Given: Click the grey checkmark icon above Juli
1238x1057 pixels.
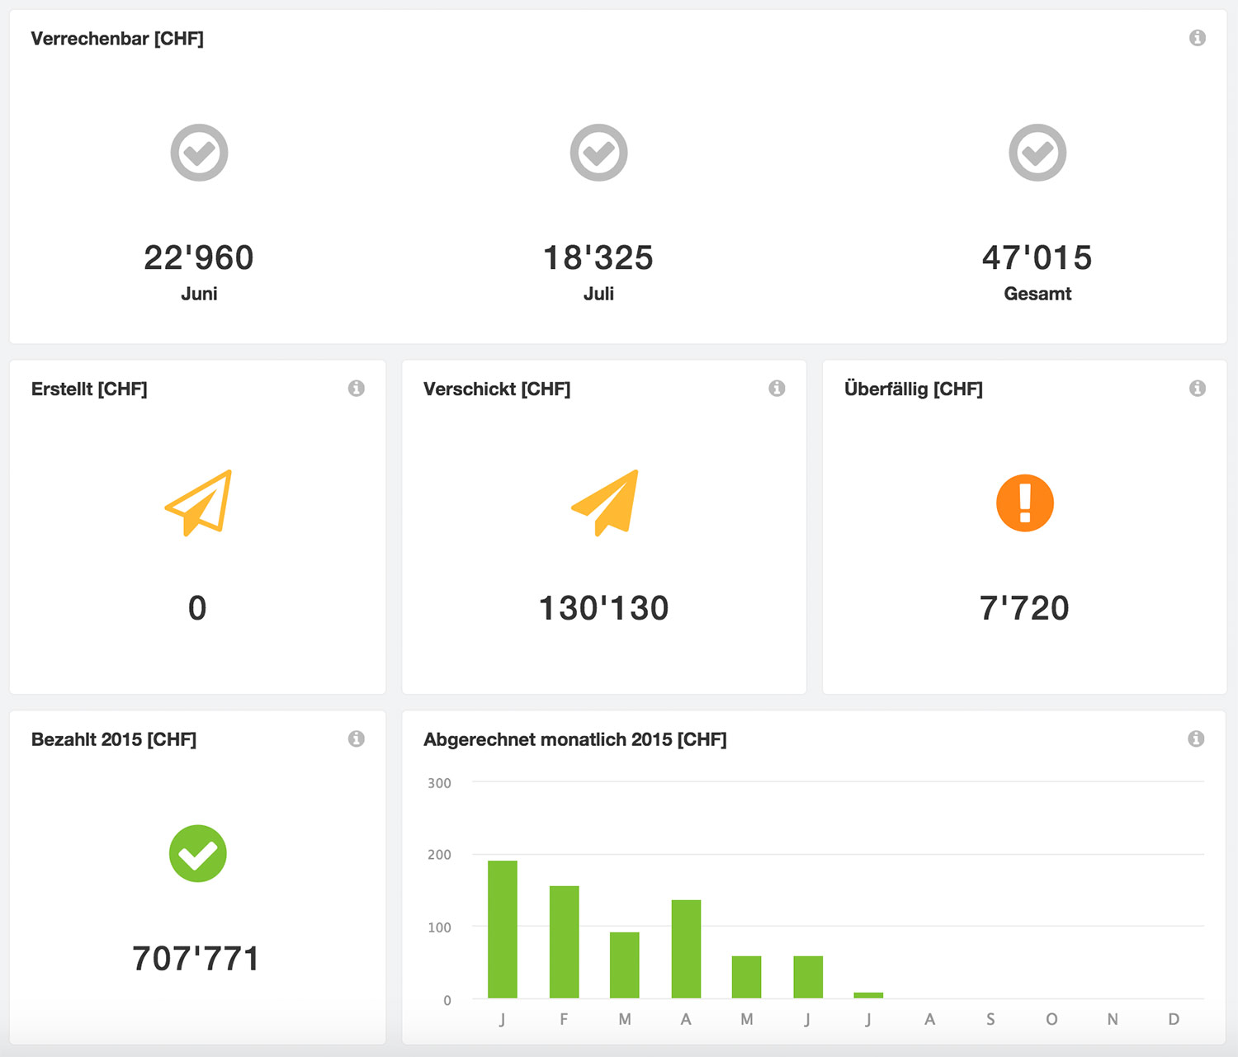Looking at the screenshot, I should click(598, 153).
